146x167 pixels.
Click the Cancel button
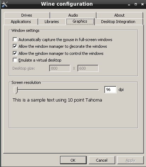tap(102, 160)
